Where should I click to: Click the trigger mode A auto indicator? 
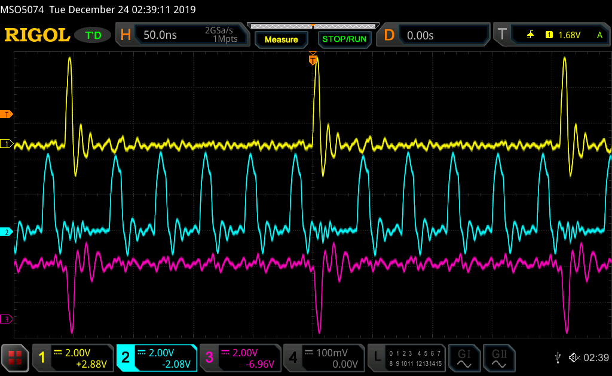[x=600, y=35]
